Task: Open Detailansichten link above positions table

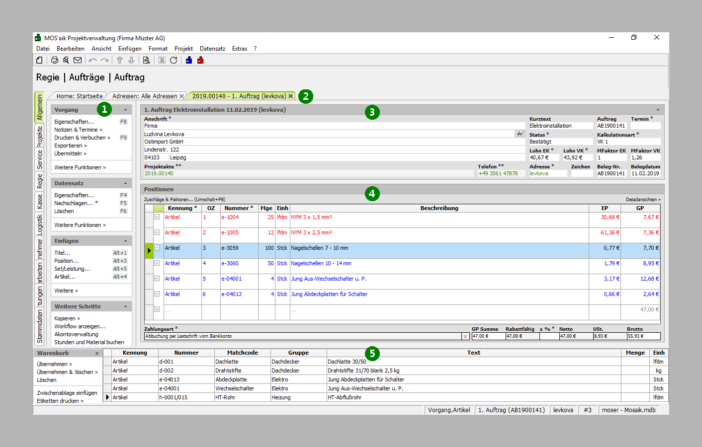Action: 643,200
